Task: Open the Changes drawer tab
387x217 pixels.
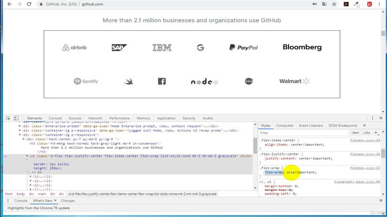Action: coord(68,201)
